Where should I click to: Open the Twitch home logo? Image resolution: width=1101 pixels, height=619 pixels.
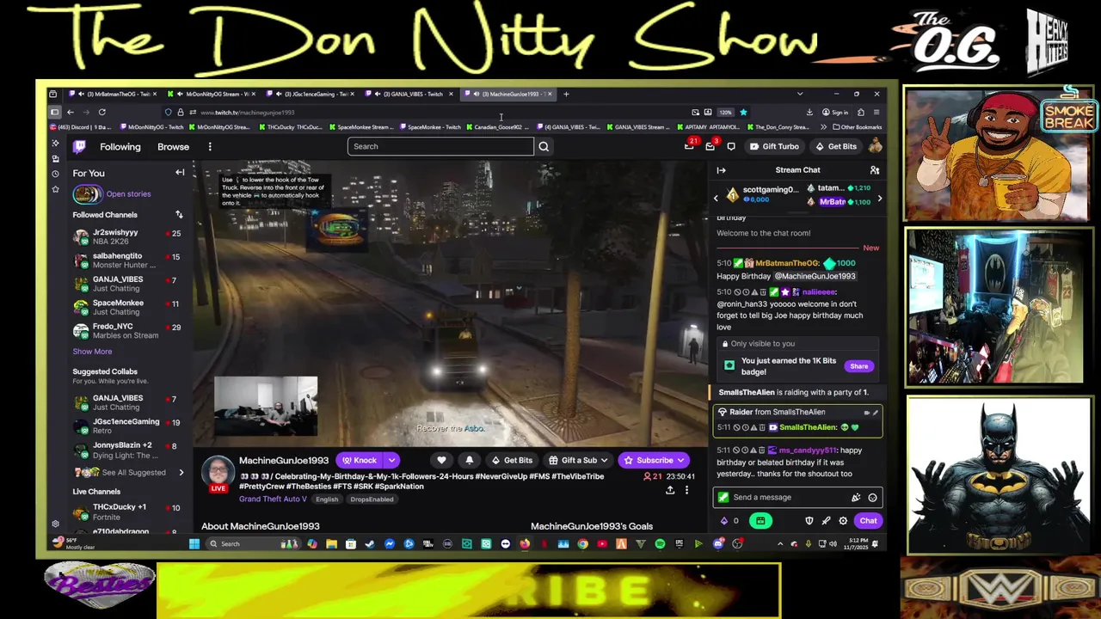click(x=79, y=146)
